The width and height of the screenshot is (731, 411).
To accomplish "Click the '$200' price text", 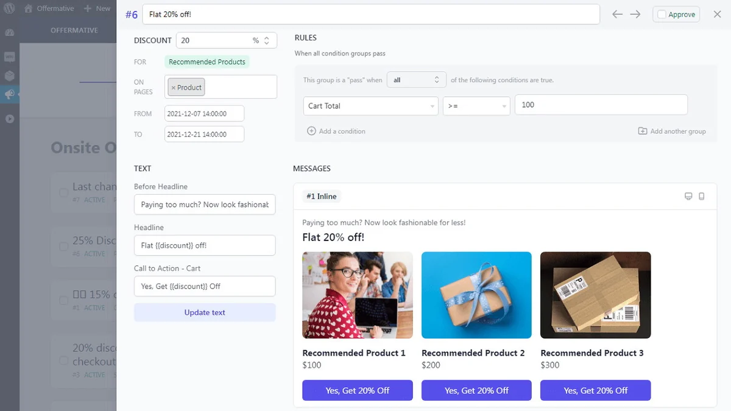I will [431, 365].
